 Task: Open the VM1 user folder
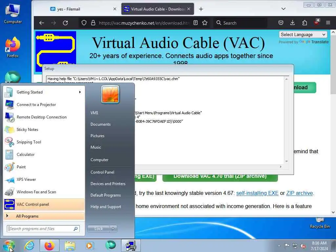pyautogui.click(x=94, y=113)
